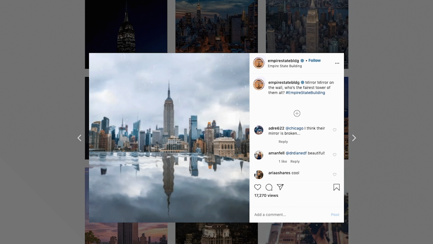The width and height of the screenshot is (433, 244).
Task: Open empirestatebldg header profile picture
Action: point(259,63)
